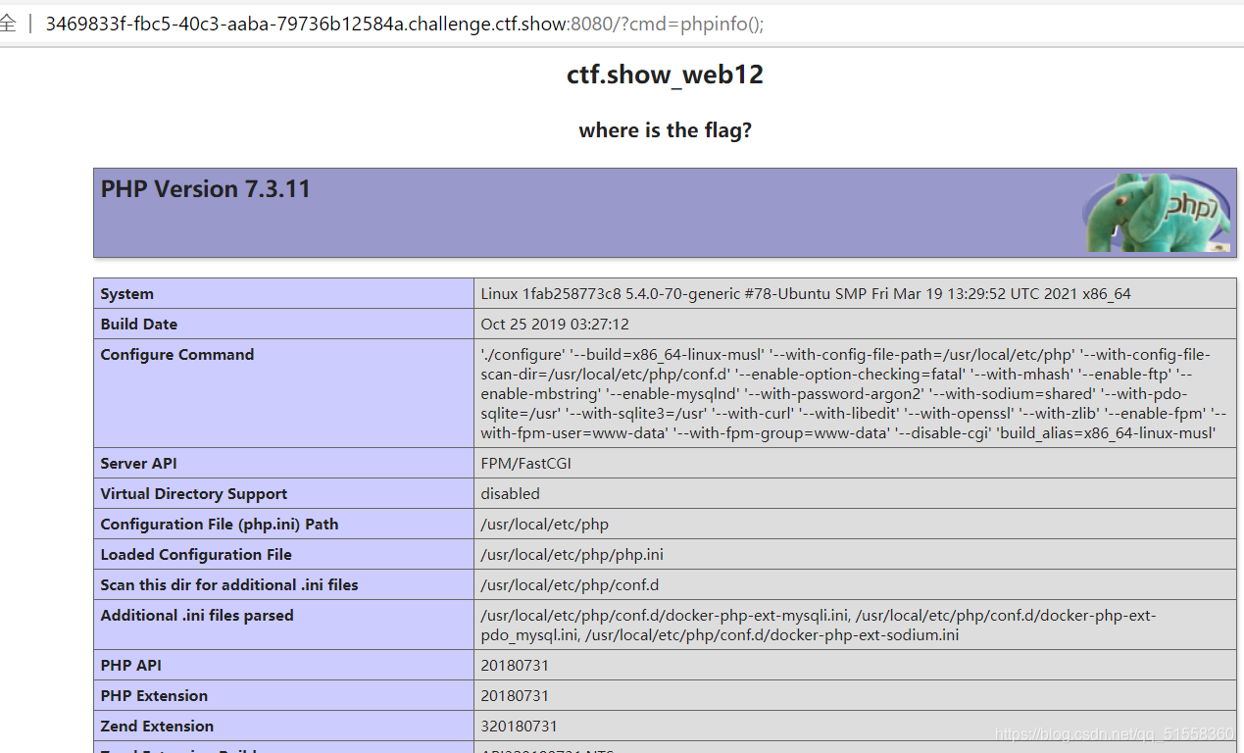Select the 'PHP Extension' row label
1244x753 pixels.
[154, 696]
